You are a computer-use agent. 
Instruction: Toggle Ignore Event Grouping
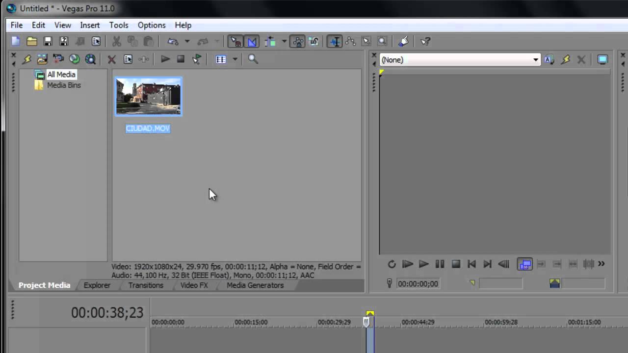[x=314, y=42]
